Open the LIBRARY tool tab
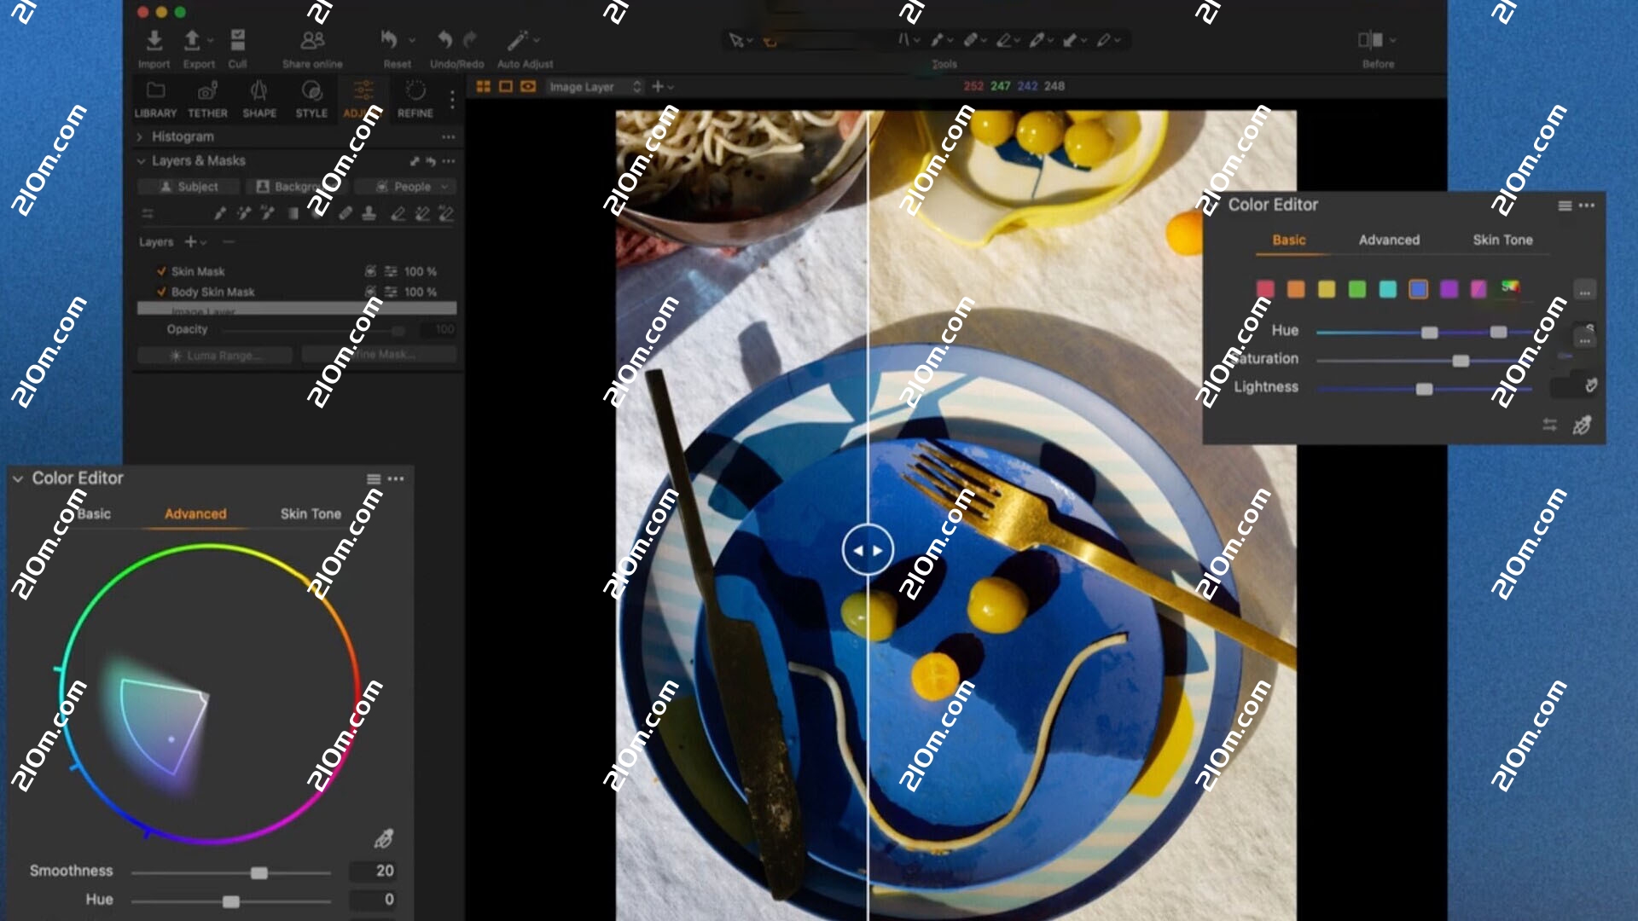 tap(155, 96)
